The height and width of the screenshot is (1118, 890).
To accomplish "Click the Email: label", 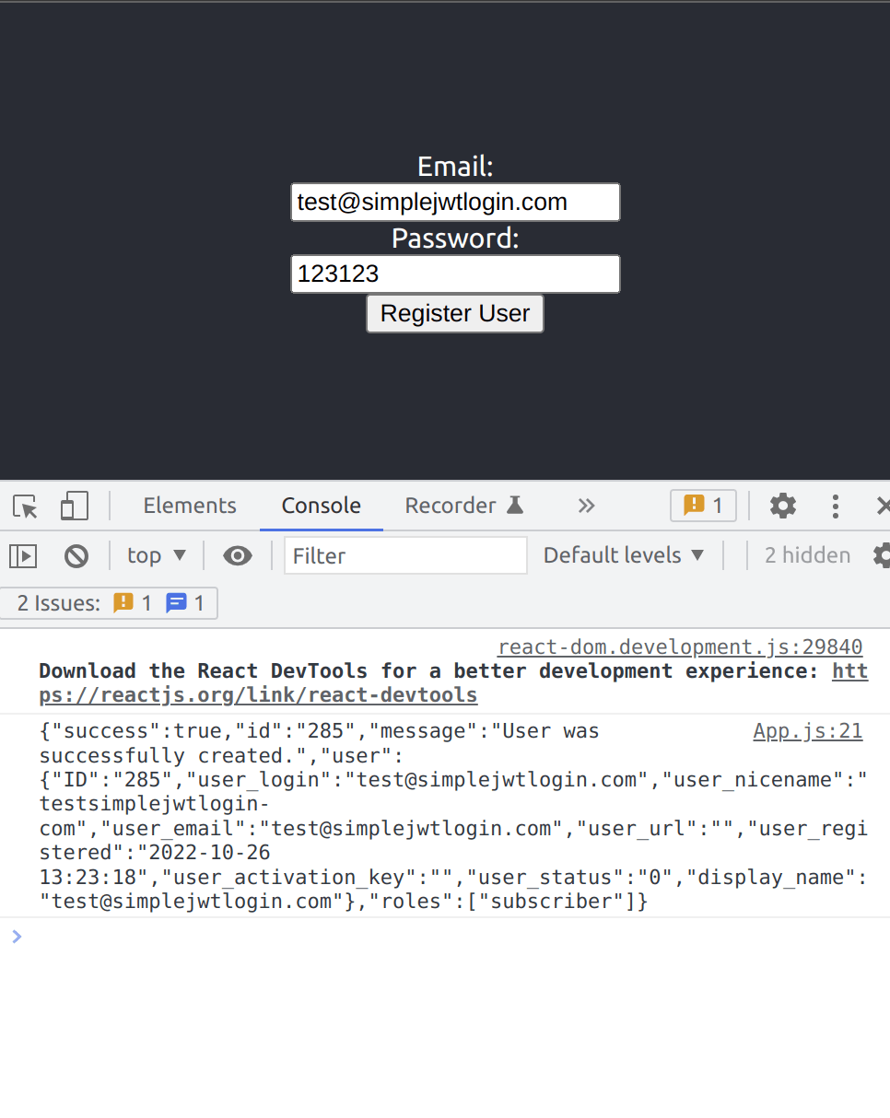I will (x=455, y=167).
